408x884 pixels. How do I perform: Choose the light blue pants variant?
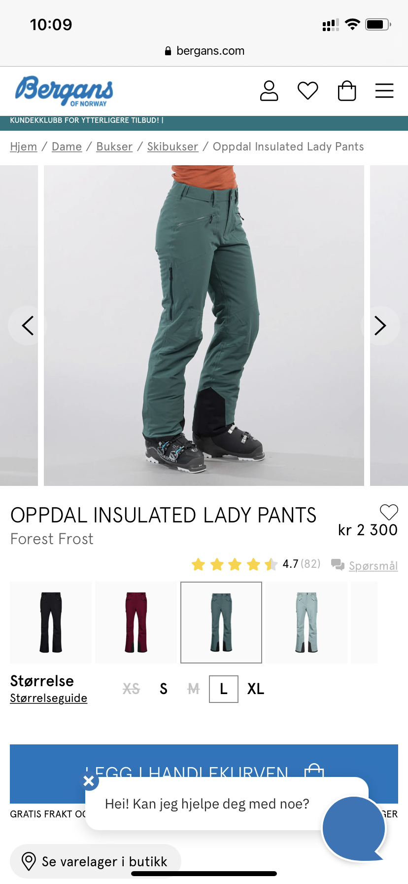coord(306,623)
